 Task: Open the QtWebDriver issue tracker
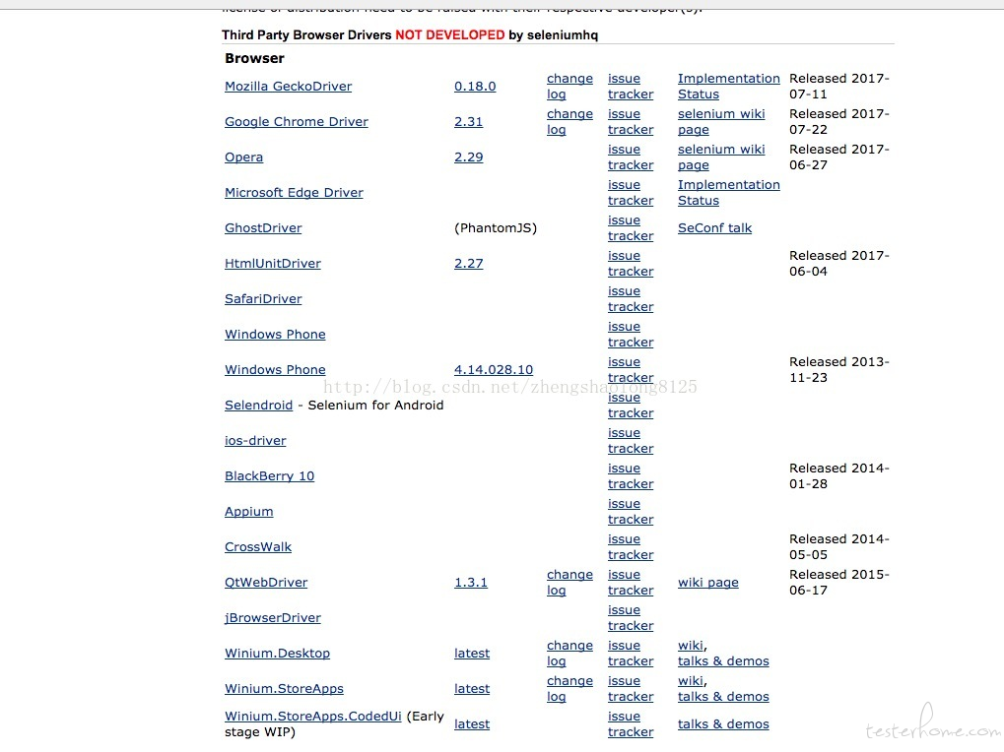coord(631,583)
